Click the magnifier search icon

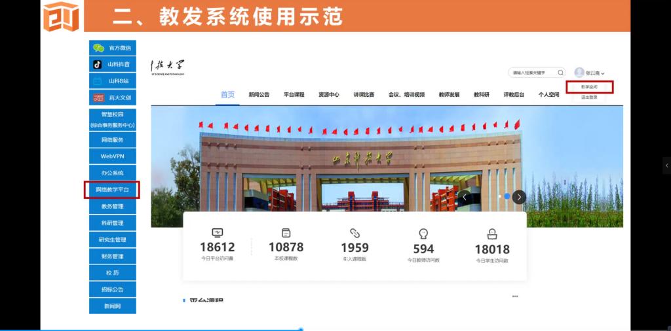coord(561,73)
